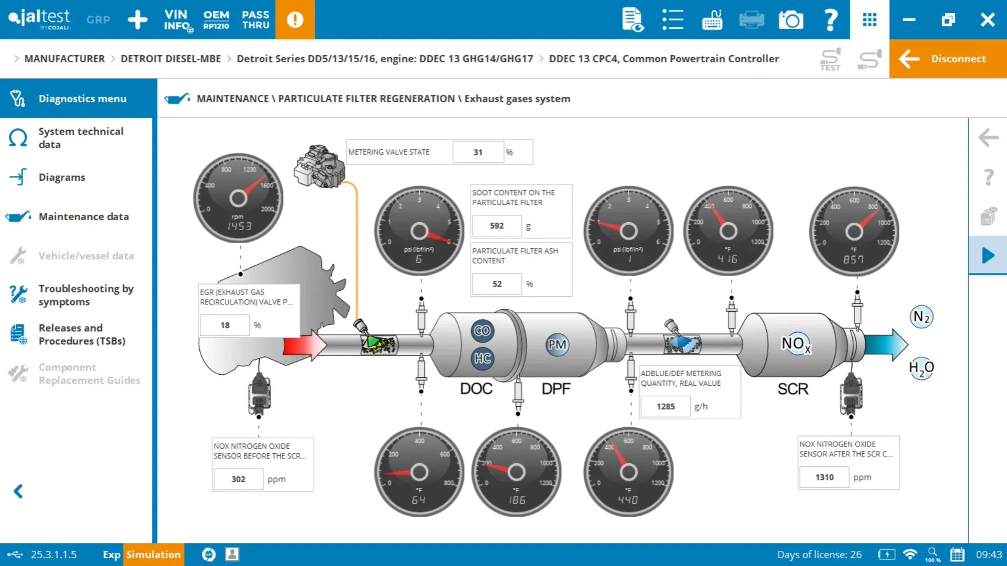Click the right panel copy documents icon

(x=988, y=216)
